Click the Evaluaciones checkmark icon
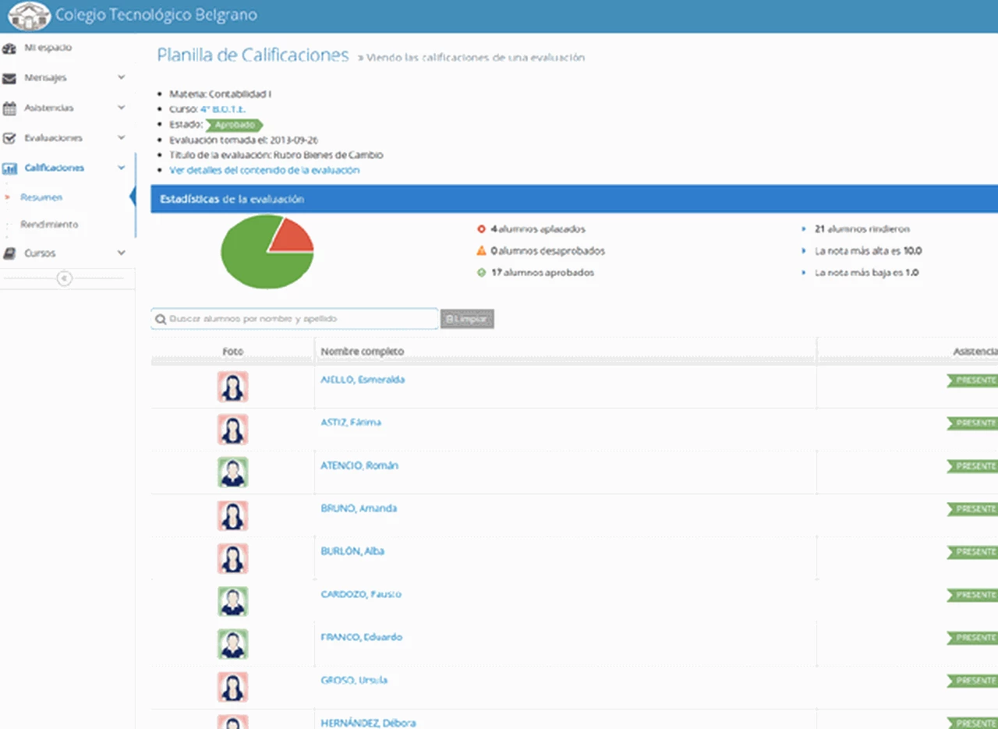 9,138
